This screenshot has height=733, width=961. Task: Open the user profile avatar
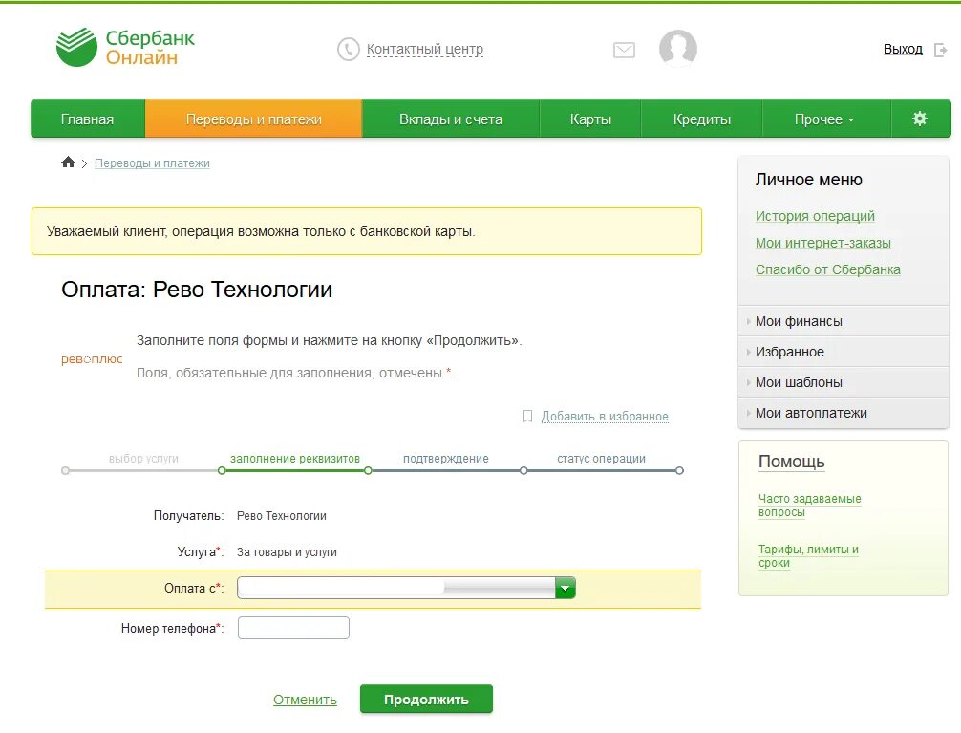pyautogui.click(x=678, y=48)
